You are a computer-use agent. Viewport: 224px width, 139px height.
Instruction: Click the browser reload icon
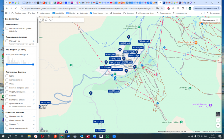16,8
